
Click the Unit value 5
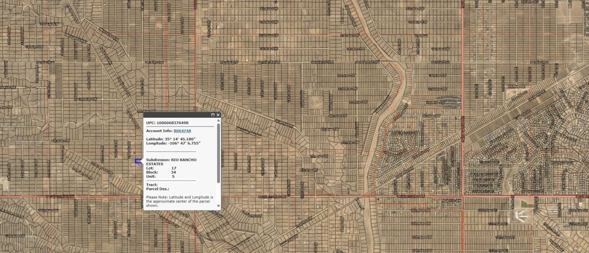coord(173,177)
